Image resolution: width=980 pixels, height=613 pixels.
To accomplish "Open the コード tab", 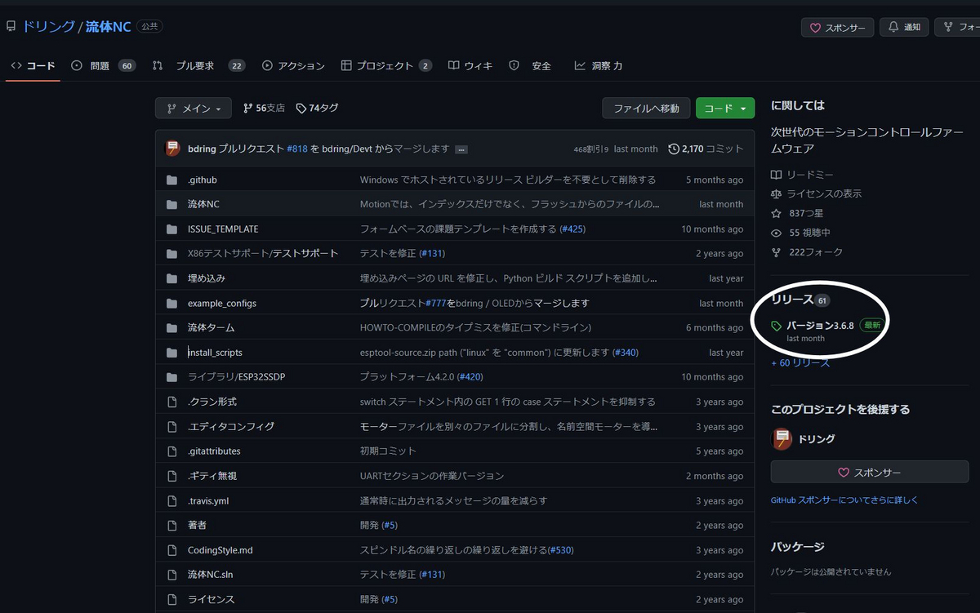I will point(33,65).
